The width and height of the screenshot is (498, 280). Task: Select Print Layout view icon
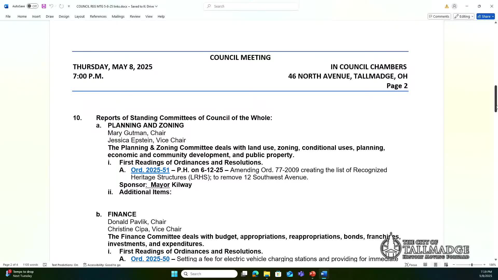point(435,265)
